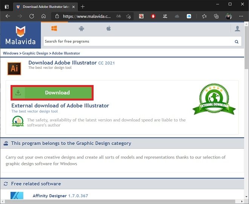Screen dimensions: 249x204
Task: Click the grey cloud extension icon
Action: 177,16
